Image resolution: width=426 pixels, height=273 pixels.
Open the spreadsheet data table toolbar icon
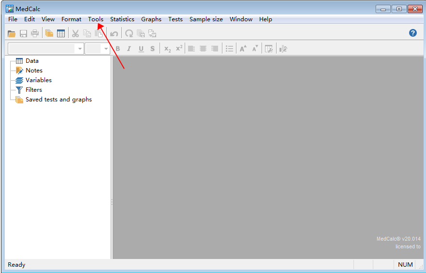[61, 34]
